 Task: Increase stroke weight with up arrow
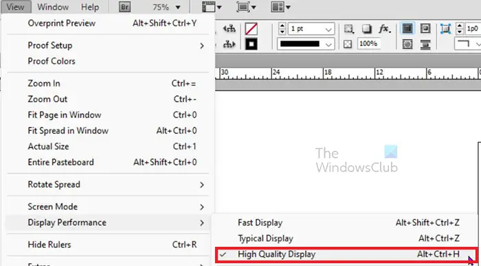(x=282, y=26)
